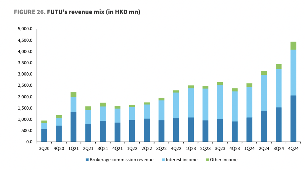
Task: Click the Brokerage commission revenue legend swatch
Action: (x=87, y=160)
